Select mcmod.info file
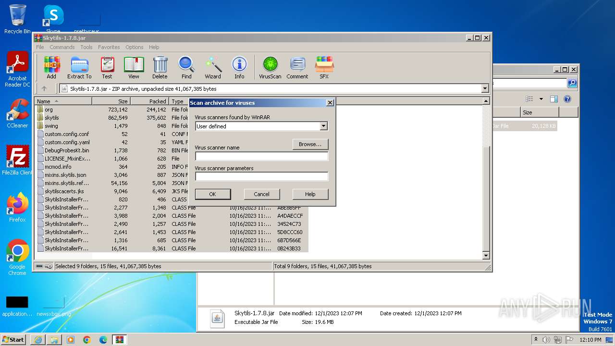The image size is (615, 346). coord(58,167)
